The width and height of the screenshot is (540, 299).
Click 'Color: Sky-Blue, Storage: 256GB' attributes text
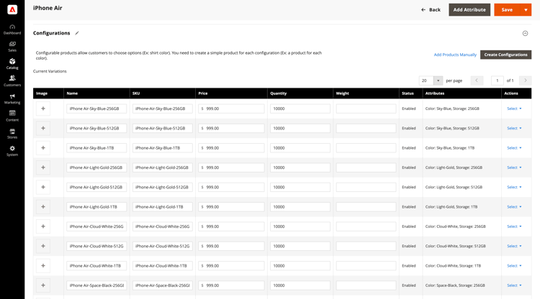point(452,109)
